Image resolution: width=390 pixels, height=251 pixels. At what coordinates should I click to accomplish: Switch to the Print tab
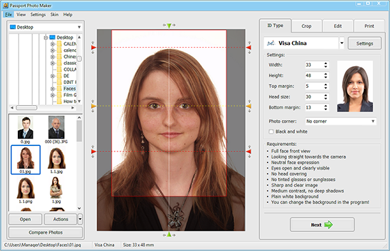(369, 26)
